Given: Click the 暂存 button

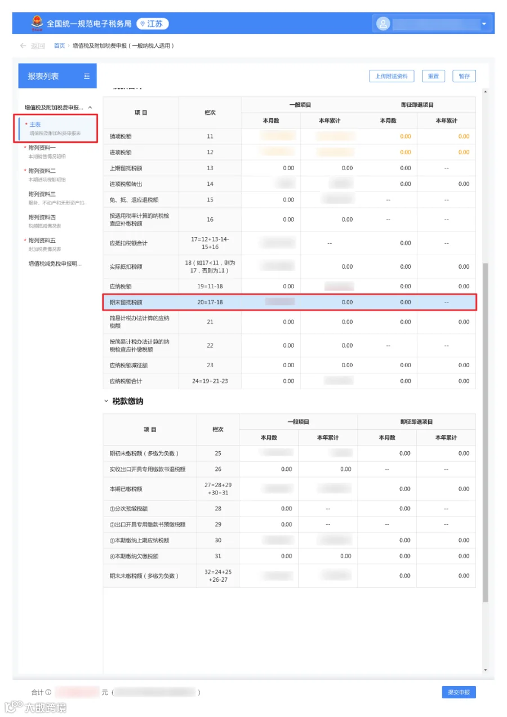Looking at the screenshot, I should click(464, 76).
